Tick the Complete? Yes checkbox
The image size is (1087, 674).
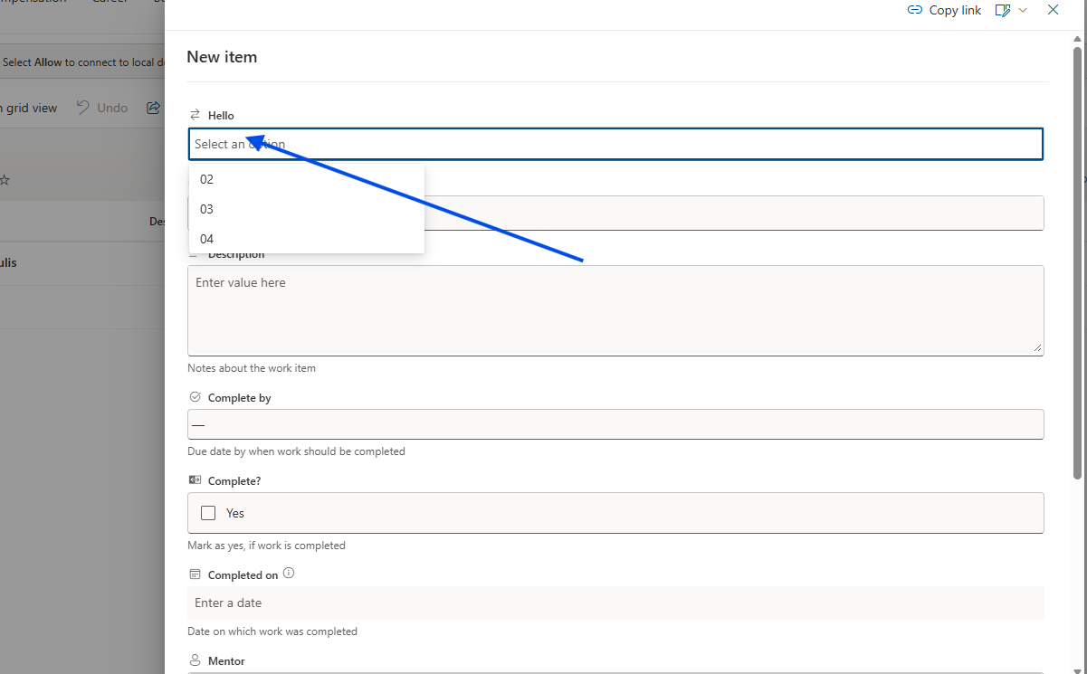(208, 513)
